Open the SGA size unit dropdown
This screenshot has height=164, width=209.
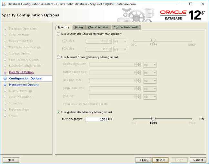pos(120,41)
